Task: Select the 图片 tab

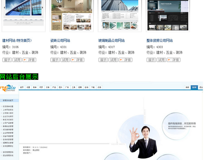Action: (61, 87)
